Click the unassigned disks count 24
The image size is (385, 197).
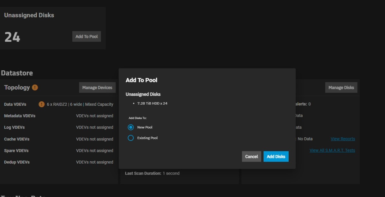tap(12, 37)
